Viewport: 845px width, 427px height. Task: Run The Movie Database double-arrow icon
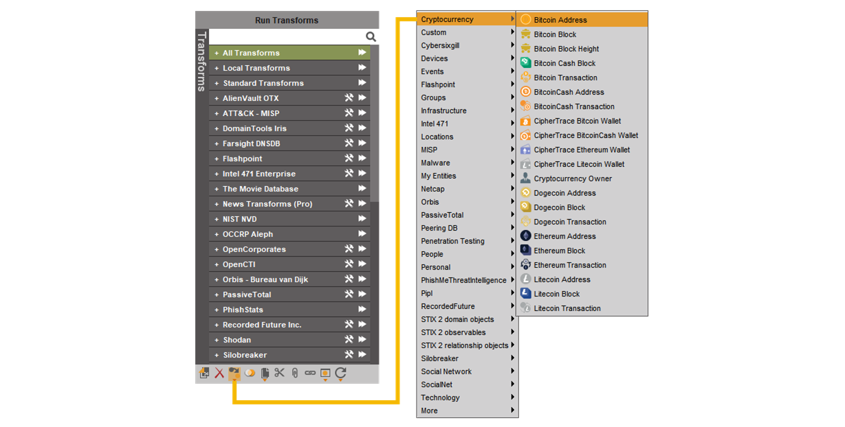tap(362, 189)
